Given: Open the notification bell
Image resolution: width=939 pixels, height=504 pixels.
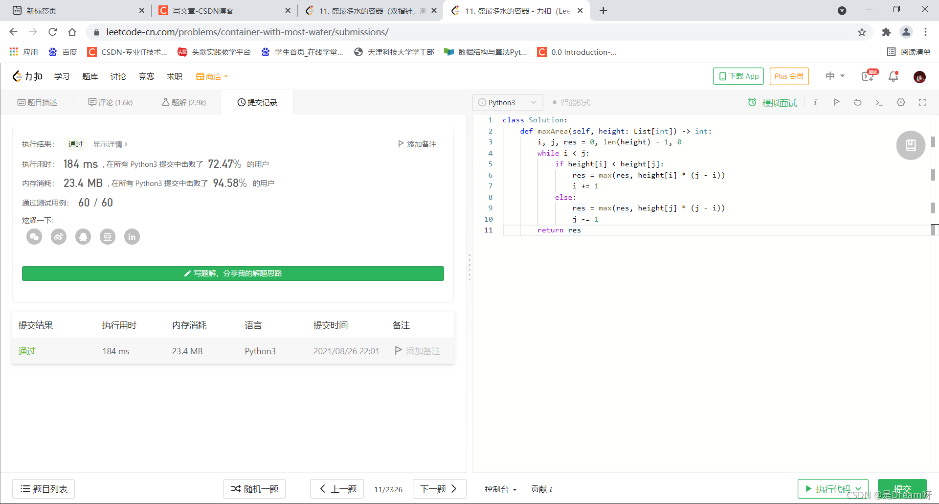Looking at the screenshot, I should coord(893,76).
